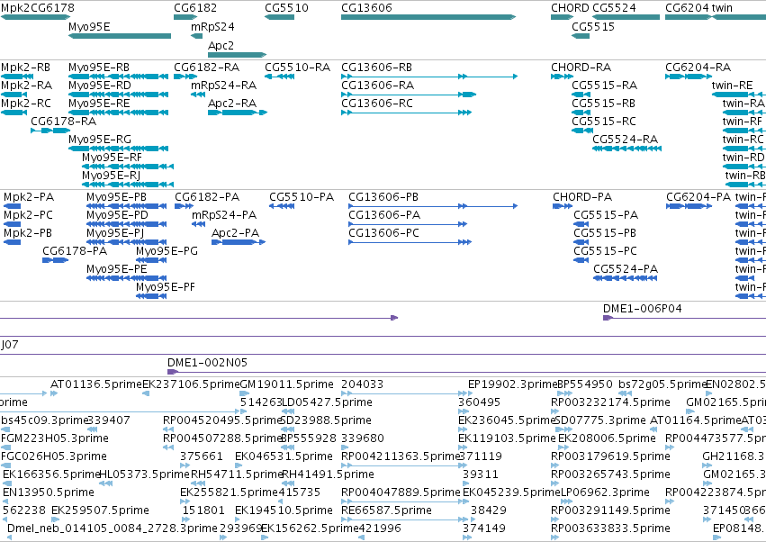Click transcript CG6182-RA
Viewport: 766px width, 542px height.
click(185, 77)
